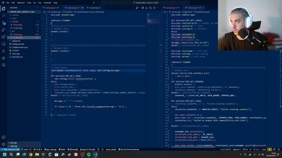The width and height of the screenshot is (282, 158).
Task: Open the Terminal menu
Action: point(48,3)
